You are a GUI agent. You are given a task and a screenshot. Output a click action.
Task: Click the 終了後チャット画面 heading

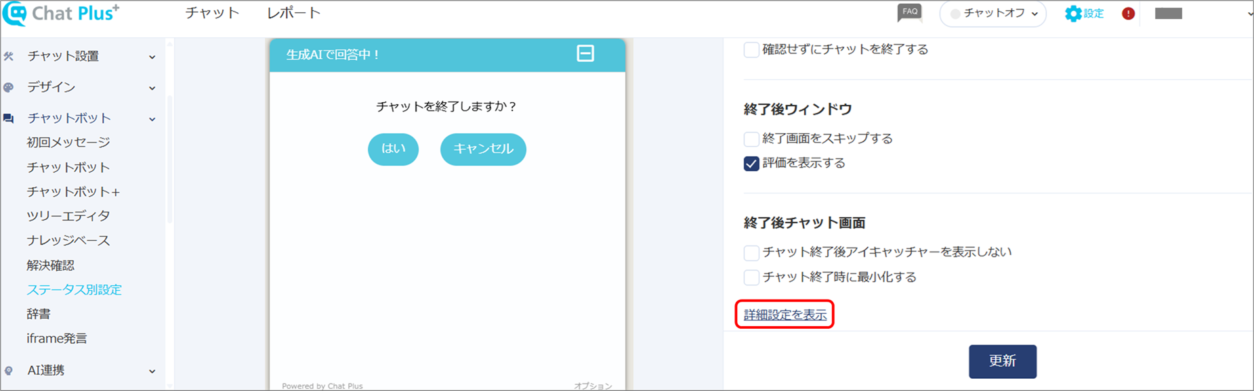coord(804,223)
